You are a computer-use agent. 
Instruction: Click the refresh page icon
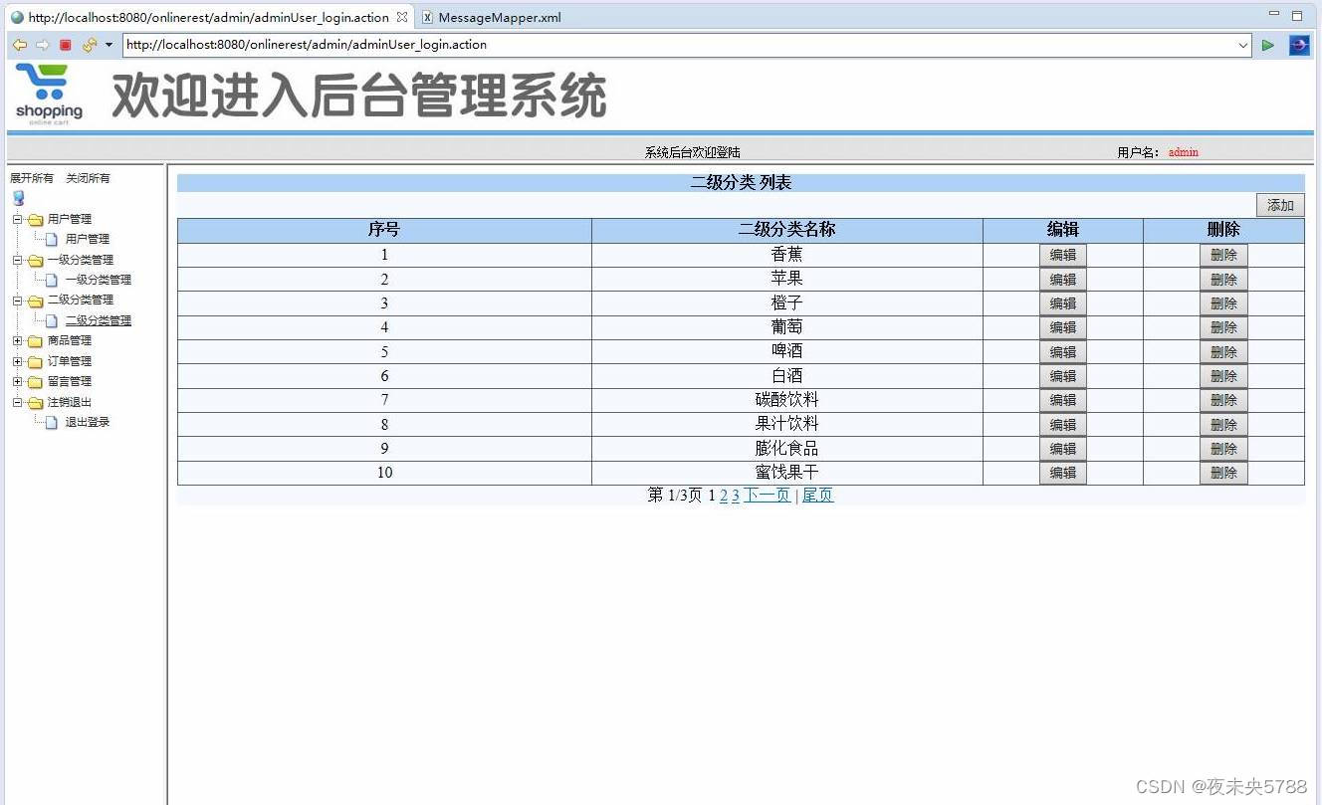coord(90,45)
